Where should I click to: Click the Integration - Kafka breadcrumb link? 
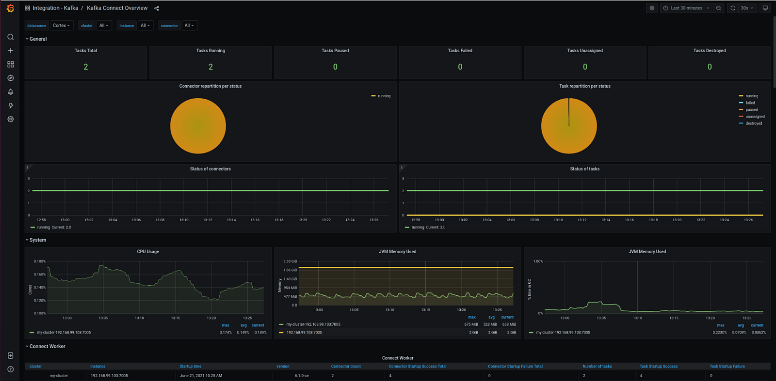(55, 8)
